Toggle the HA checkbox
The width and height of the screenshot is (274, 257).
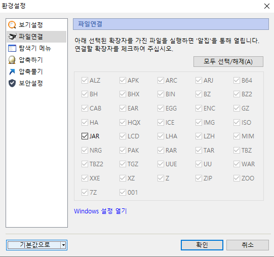pos(85,123)
